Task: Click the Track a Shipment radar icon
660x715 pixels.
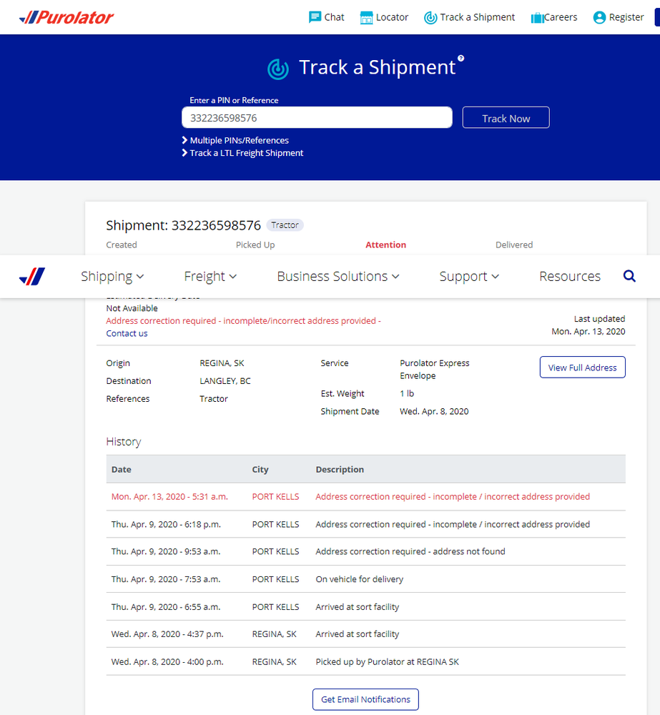Action: (430, 18)
